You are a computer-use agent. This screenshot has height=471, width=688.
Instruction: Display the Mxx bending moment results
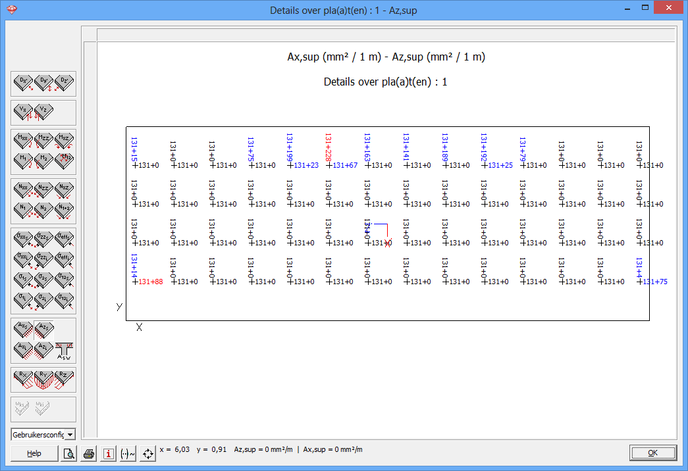23,141
